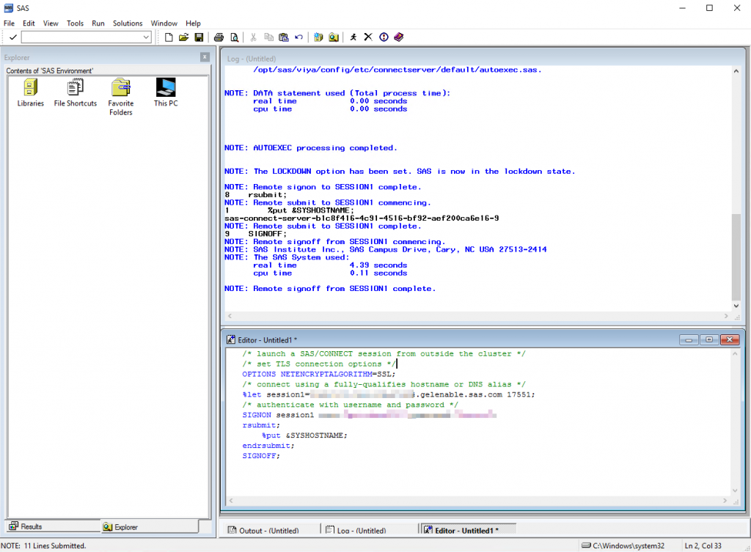This screenshot has width=751, height=552.
Task: Click the Clear All X toolbar icon
Action: point(368,37)
